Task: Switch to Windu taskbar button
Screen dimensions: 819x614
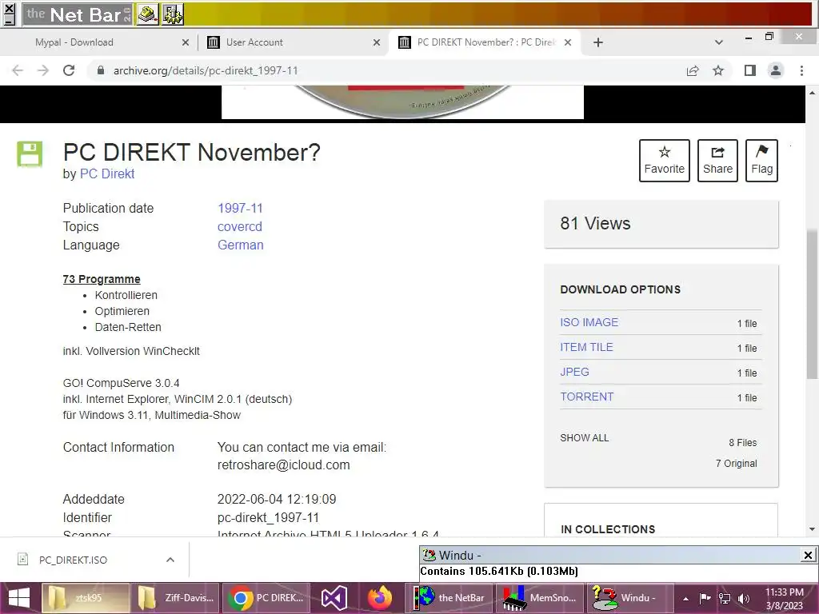Action: (x=630, y=598)
